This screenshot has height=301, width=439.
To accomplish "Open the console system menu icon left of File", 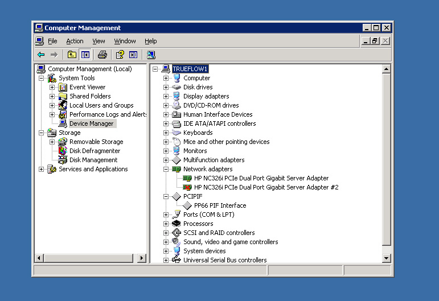I will tap(39, 41).
